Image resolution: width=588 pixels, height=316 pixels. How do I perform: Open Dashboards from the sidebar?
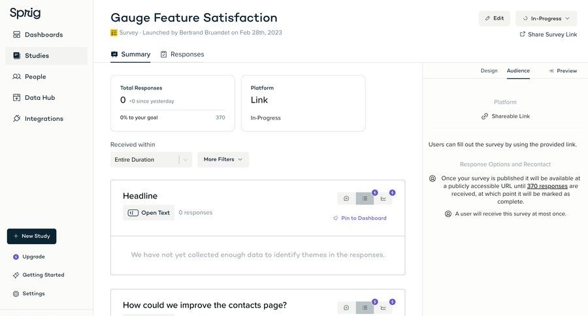point(43,35)
